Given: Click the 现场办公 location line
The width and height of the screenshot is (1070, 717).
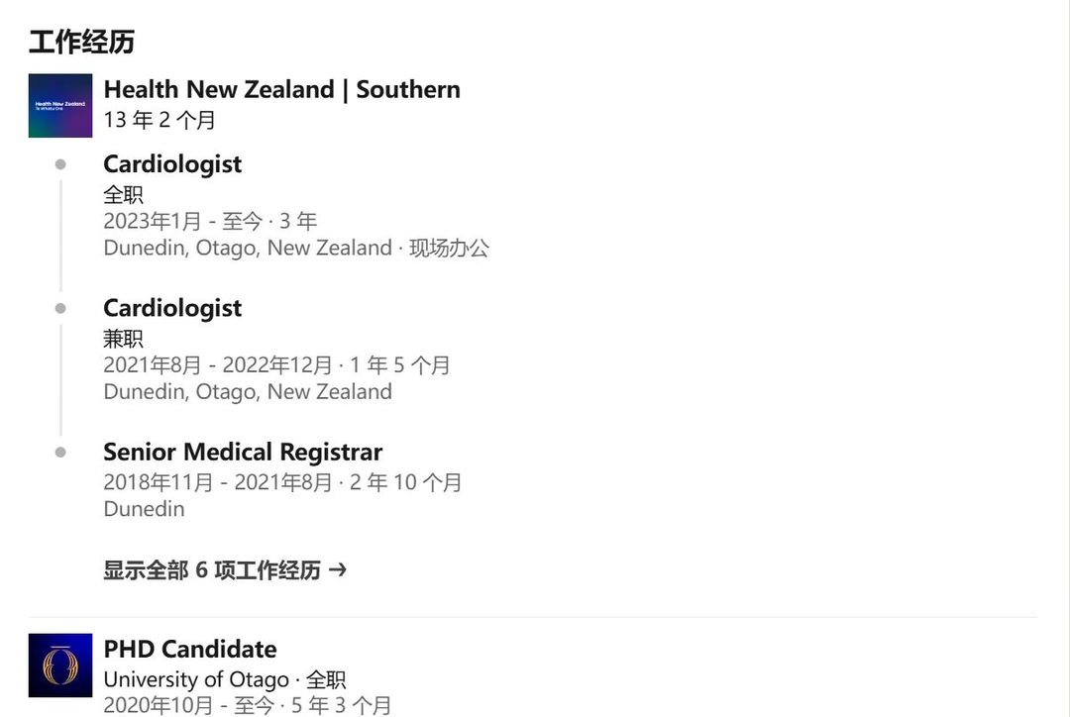Looking at the screenshot, I should click(296, 249).
